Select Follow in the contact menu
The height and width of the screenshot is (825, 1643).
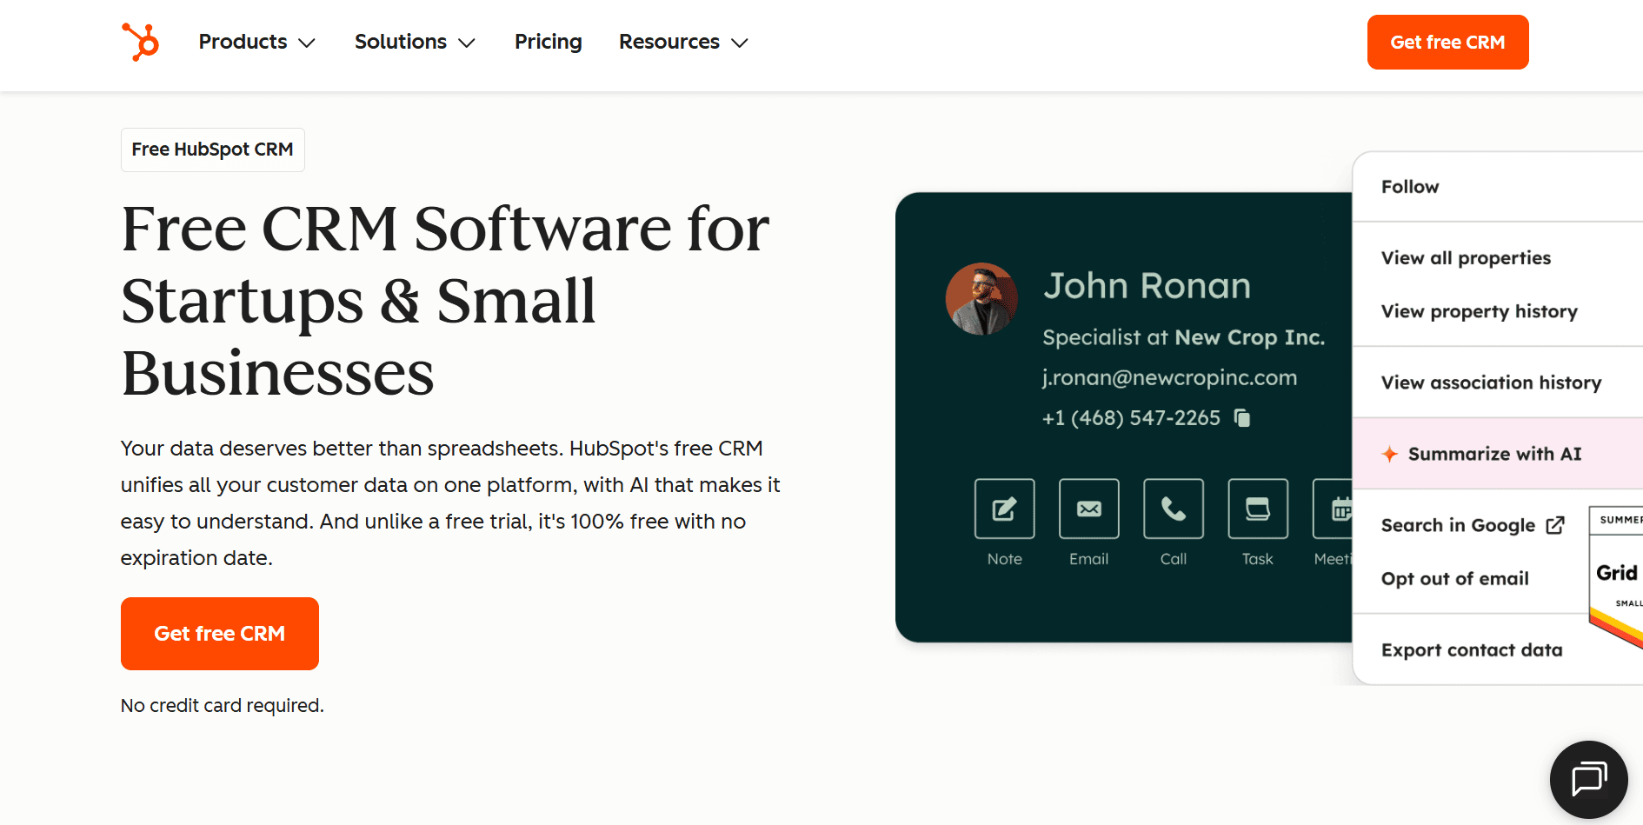point(1410,187)
